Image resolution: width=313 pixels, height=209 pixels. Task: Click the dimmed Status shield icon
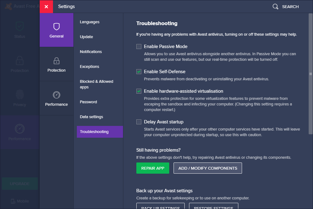(20, 27)
